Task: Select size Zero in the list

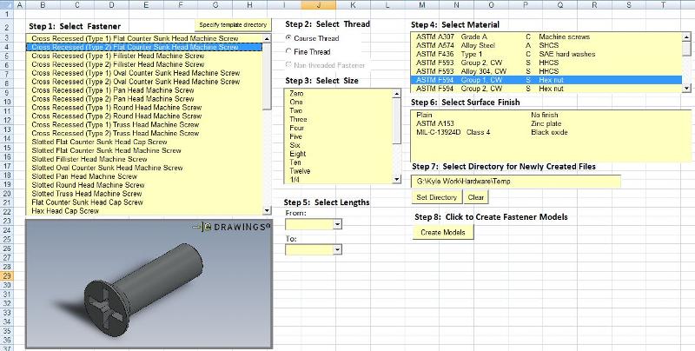Action: pyautogui.click(x=339, y=94)
